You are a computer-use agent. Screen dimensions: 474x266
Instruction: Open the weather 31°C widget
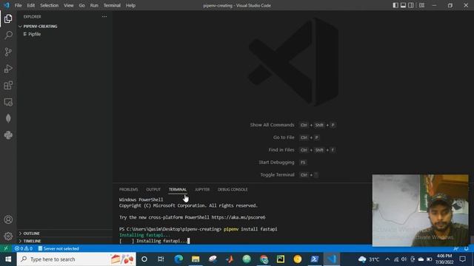tap(369, 259)
